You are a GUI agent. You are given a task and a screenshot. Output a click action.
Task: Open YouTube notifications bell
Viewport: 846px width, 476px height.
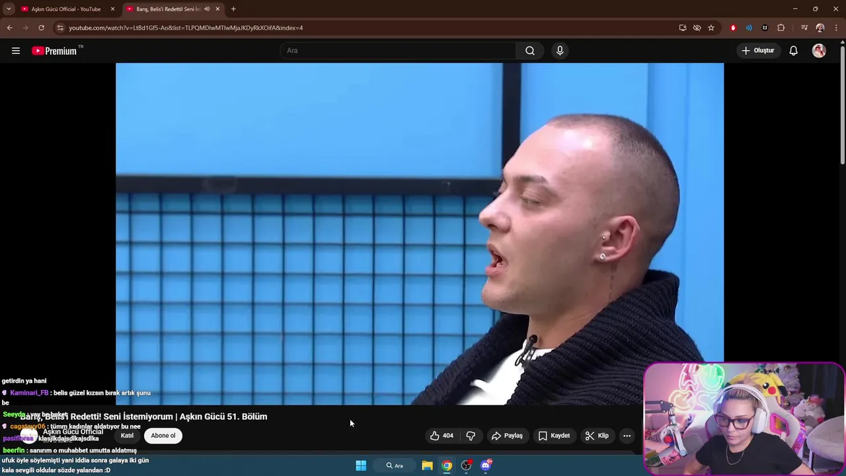tap(793, 51)
